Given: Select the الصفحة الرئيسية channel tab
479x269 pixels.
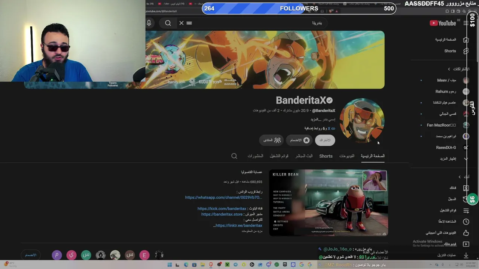Looking at the screenshot, I should point(373,156).
